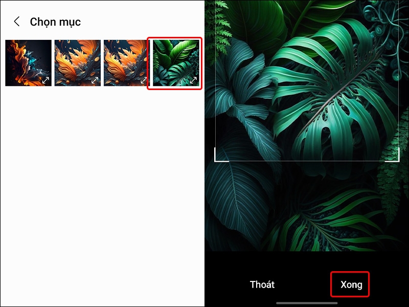The height and width of the screenshot is (307, 409).
Task: Click the bottom edge line of the crop frame
Action: tap(307, 161)
